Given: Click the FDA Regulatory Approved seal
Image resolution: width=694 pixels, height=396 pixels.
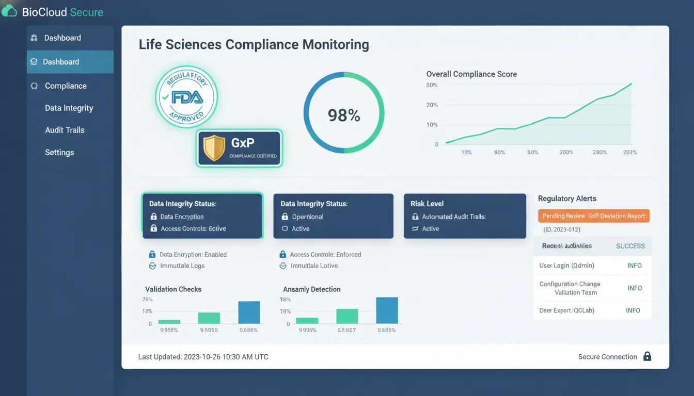Looking at the screenshot, I should (186, 97).
